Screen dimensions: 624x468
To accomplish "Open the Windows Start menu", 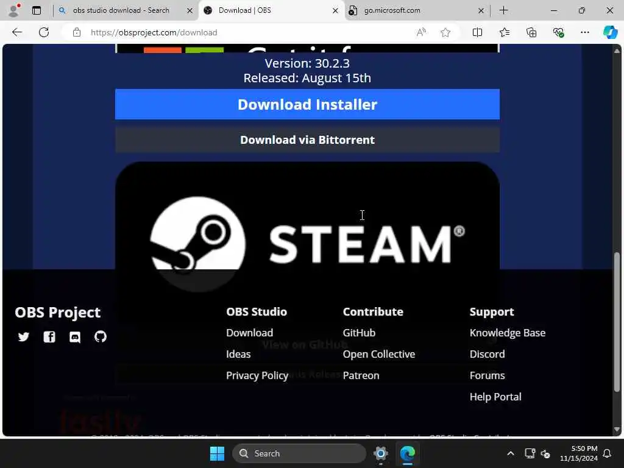I will (217, 453).
